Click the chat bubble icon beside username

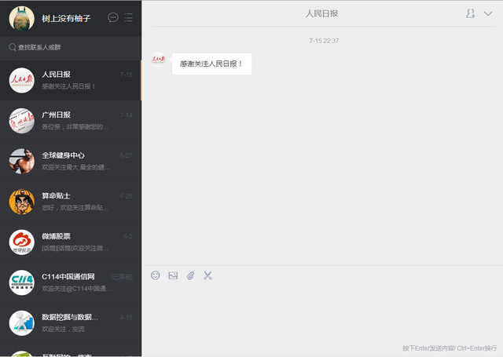(x=113, y=17)
